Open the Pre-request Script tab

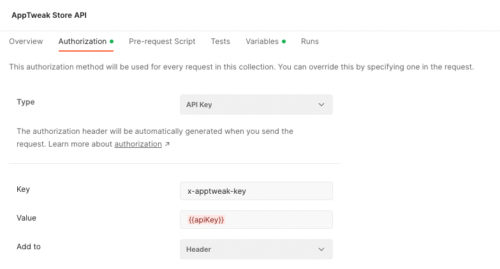click(x=162, y=41)
